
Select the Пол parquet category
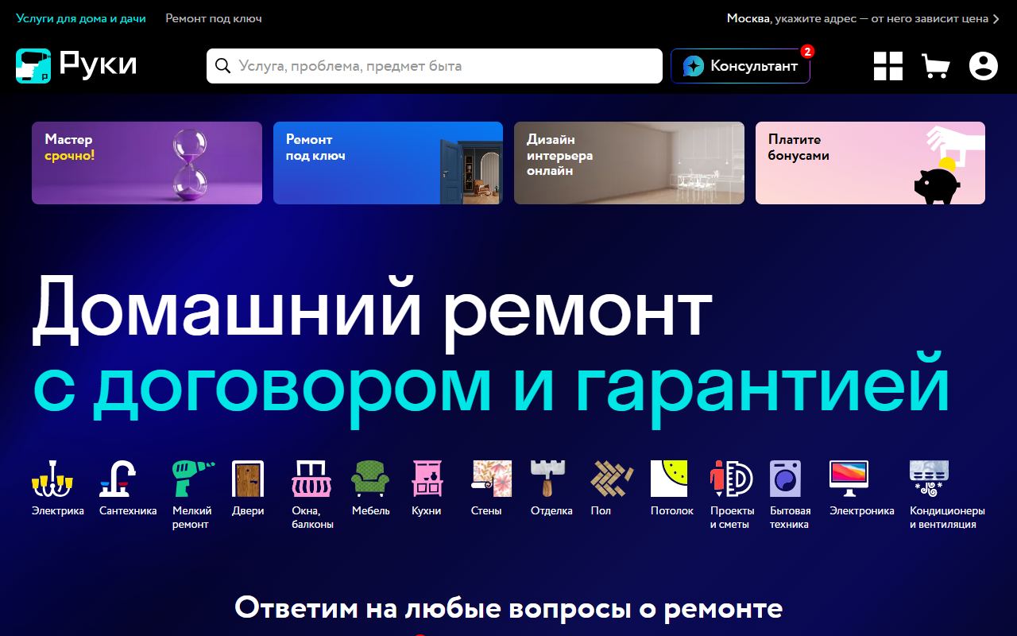click(x=612, y=488)
